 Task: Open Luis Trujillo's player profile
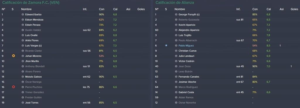pos(185,35)
